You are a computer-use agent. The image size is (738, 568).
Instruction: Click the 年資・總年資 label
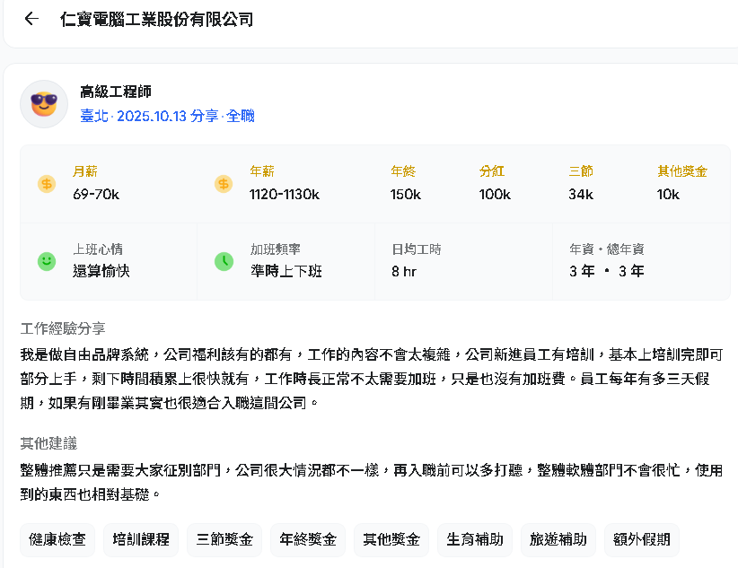607,249
